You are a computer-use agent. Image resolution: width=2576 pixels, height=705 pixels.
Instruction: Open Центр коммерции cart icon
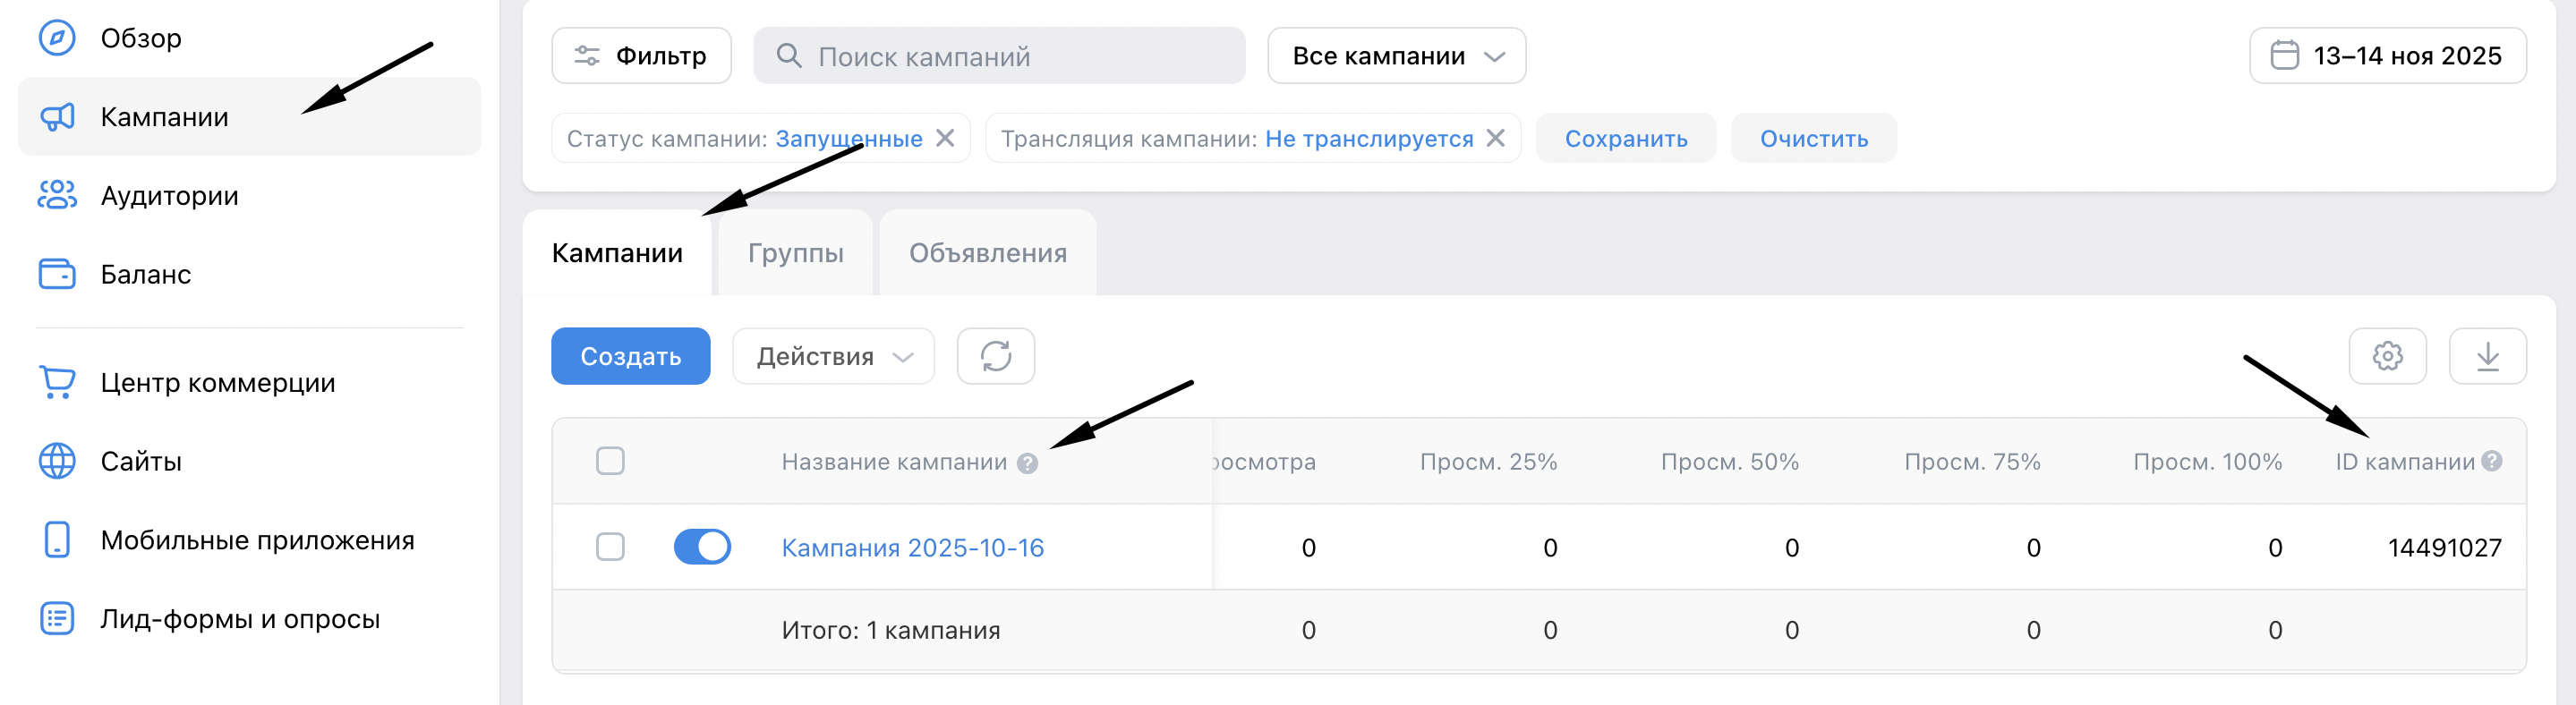tap(57, 382)
